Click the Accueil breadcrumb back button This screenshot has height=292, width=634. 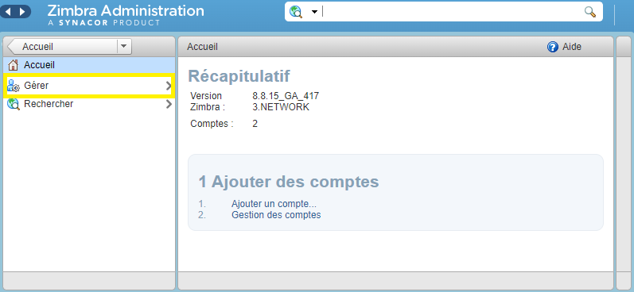click(x=63, y=47)
